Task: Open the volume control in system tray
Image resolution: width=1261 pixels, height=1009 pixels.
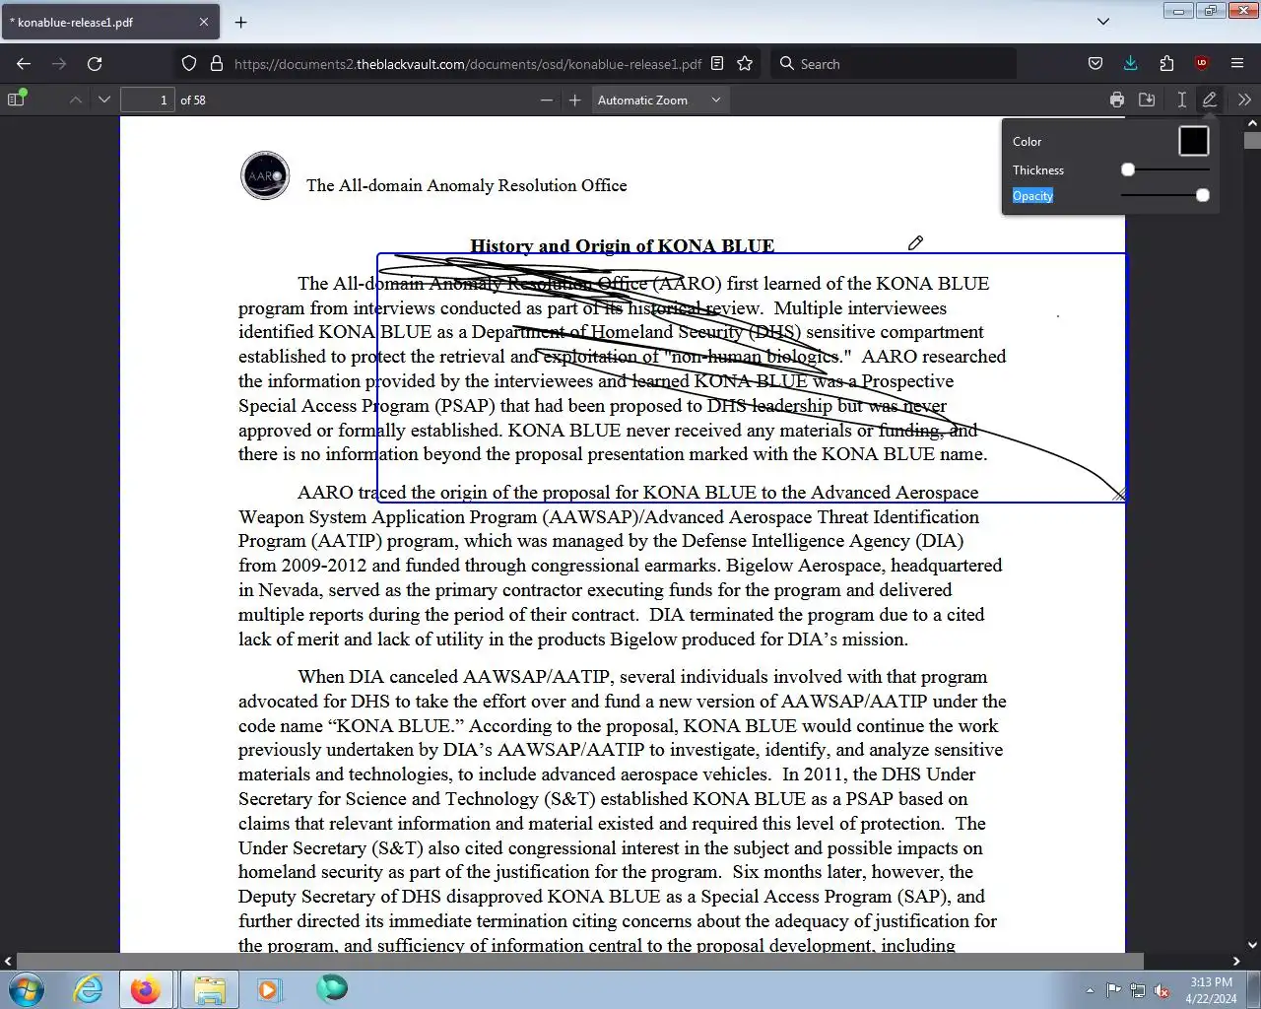Action: [1162, 990]
